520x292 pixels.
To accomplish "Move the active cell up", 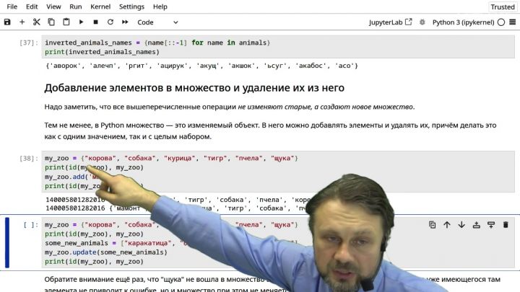I will pyautogui.click(x=447, y=225).
